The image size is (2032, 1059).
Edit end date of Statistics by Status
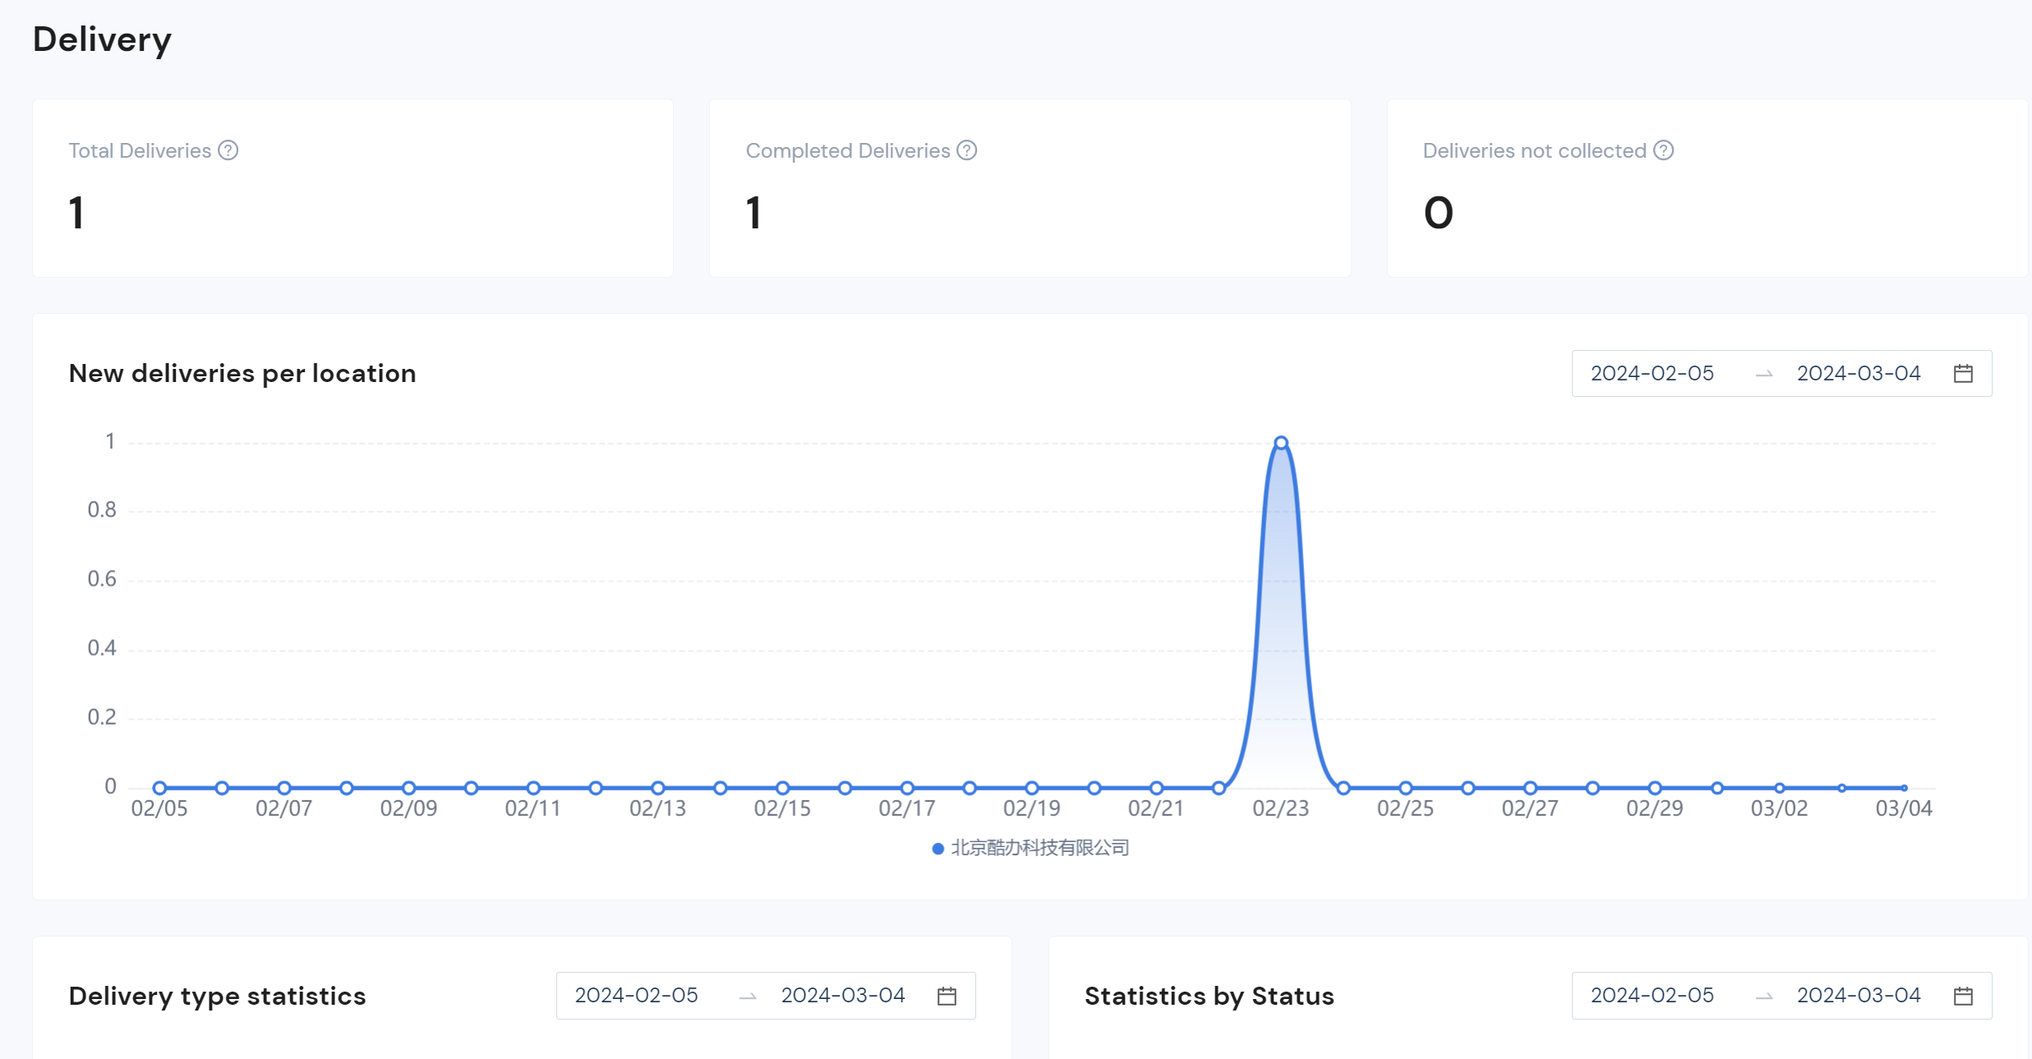[1859, 996]
